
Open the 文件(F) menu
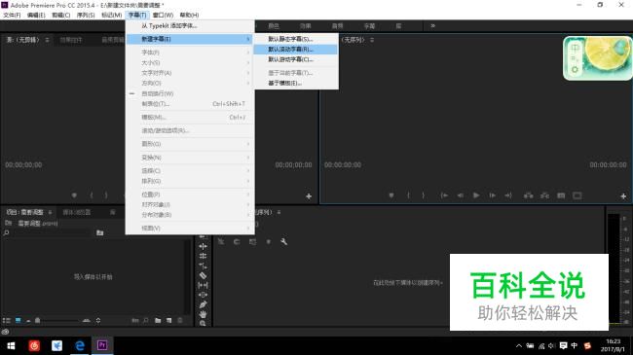(12, 15)
